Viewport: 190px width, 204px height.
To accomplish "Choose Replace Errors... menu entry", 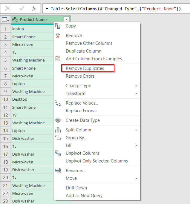I will (x=81, y=111).
